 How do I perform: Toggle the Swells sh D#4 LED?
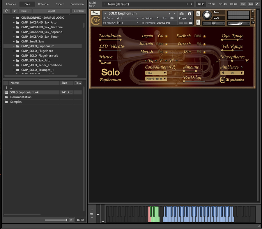204,36
